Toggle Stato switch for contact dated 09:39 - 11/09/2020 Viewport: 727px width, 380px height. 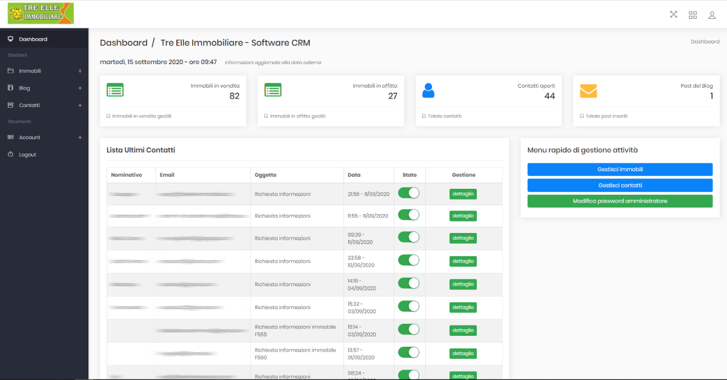pos(409,237)
